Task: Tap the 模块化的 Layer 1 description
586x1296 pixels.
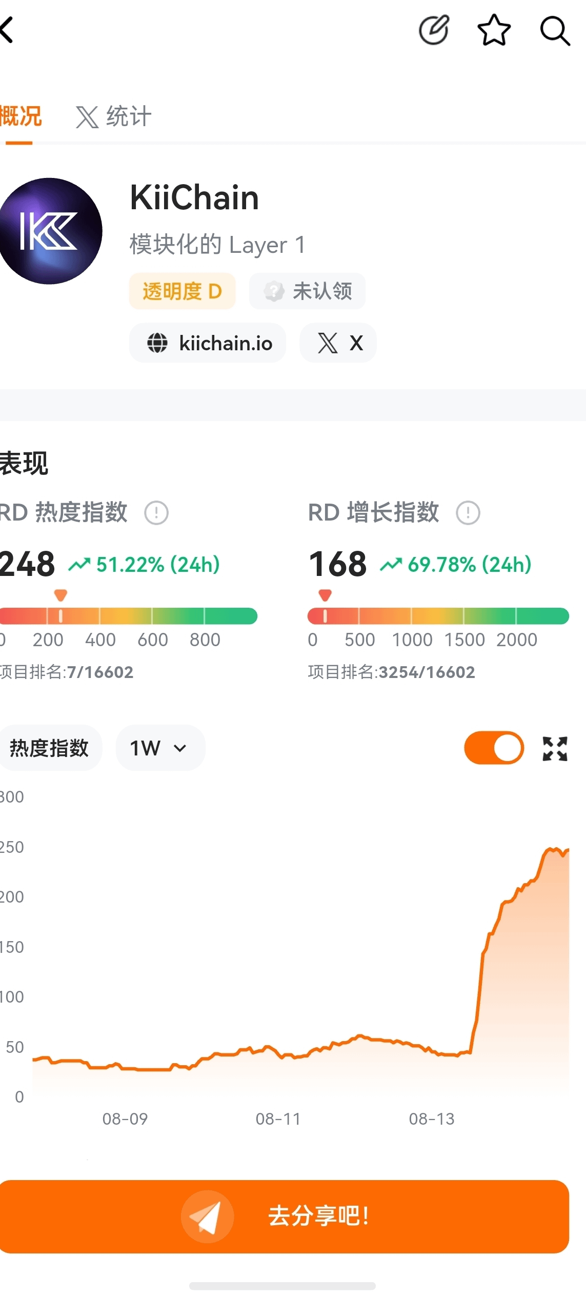Action: 217,245
